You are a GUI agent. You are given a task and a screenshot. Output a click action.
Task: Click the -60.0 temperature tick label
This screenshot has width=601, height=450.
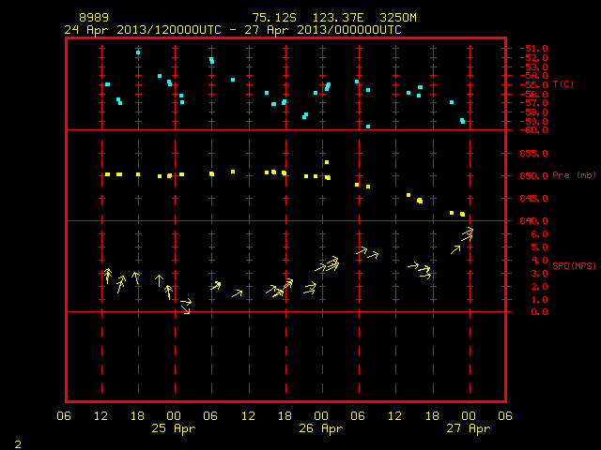533,130
